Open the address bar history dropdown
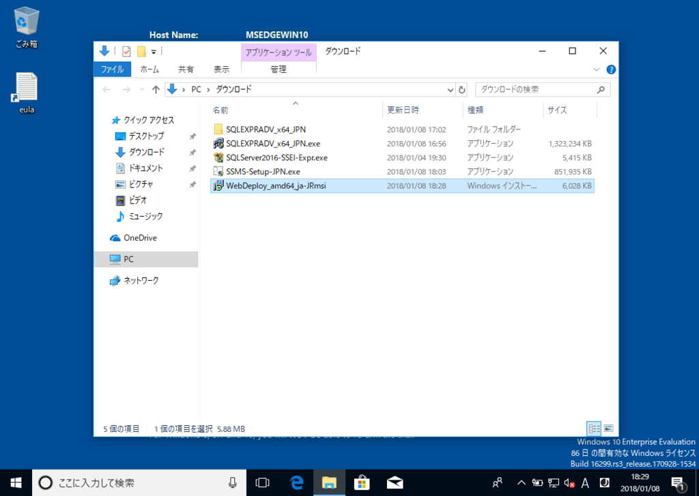 tap(450, 90)
